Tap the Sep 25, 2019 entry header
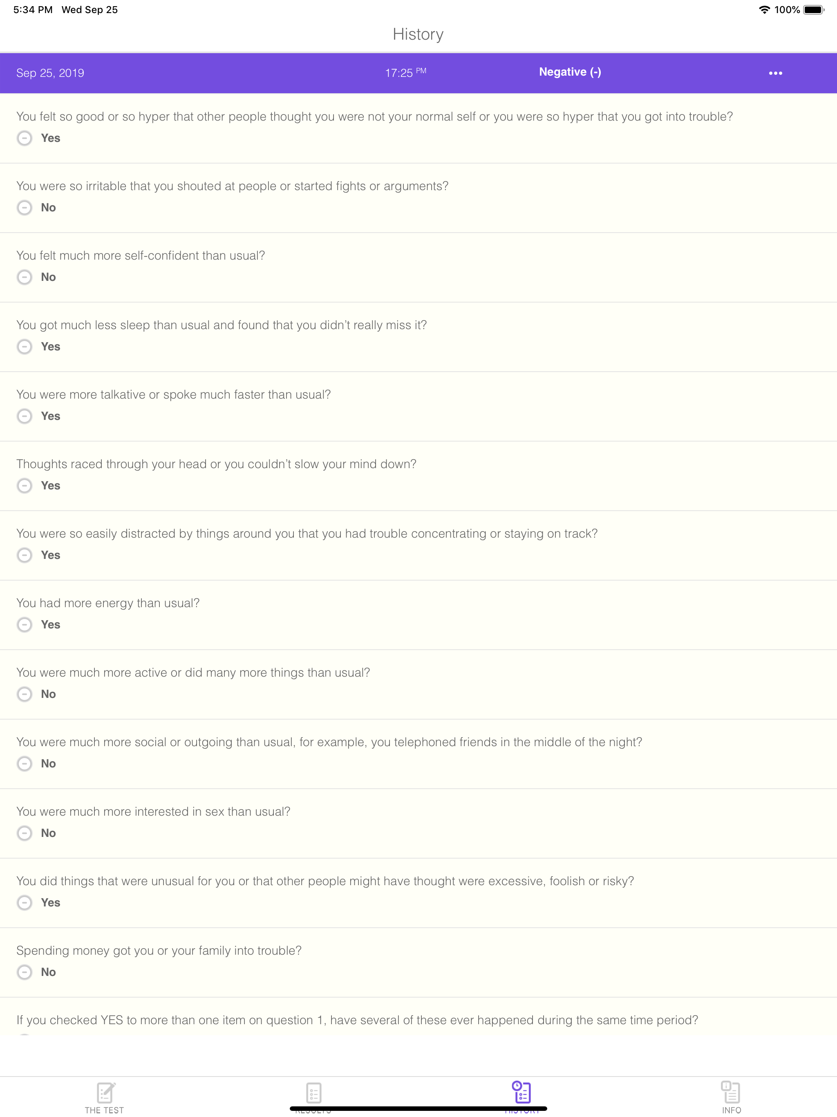The height and width of the screenshot is (1117, 837). tap(51, 73)
